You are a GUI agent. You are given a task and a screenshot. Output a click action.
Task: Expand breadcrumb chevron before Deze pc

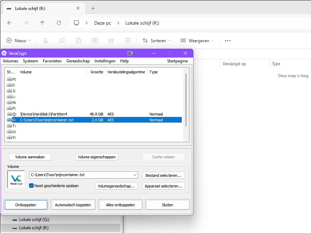tap(87, 23)
